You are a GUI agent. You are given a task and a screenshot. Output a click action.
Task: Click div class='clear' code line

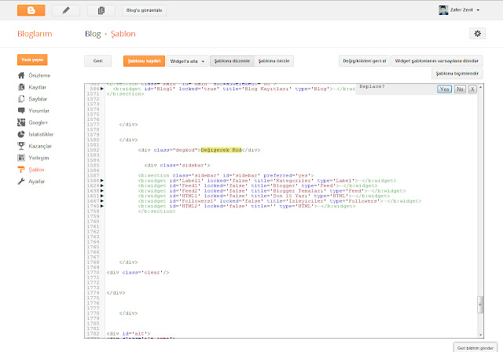coord(138,273)
